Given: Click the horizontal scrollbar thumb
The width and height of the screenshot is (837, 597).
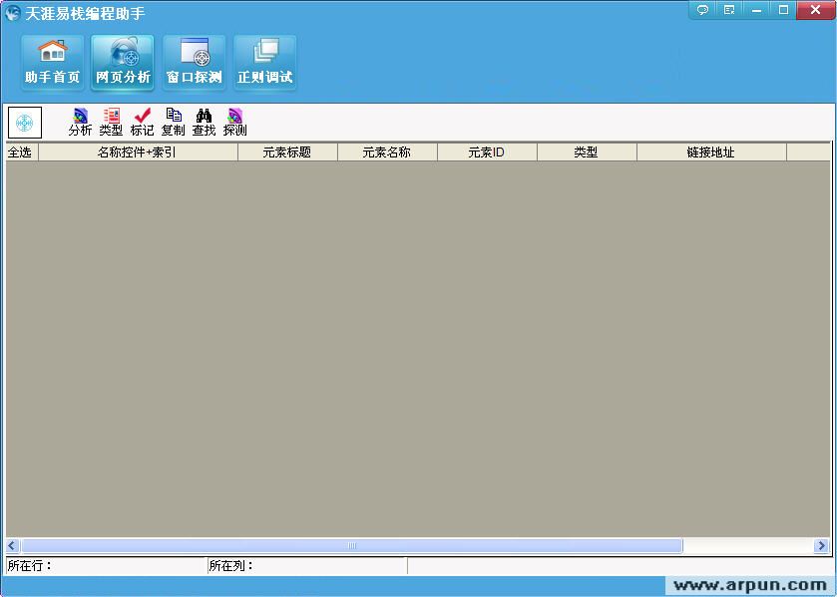Looking at the screenshot, I should pyautogui.click(x=352, y=545).
